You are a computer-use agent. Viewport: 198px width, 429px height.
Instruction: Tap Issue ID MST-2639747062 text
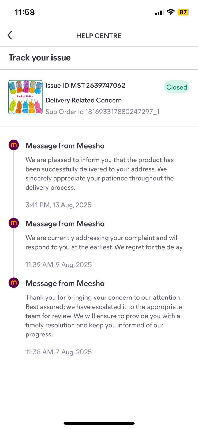(85, 86)
